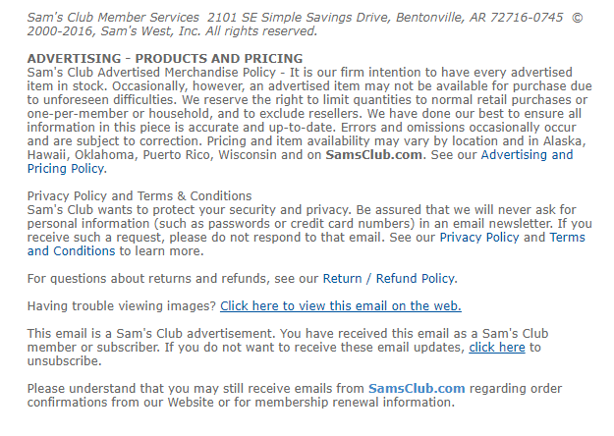
Task: Click the 'Privacy Policy and Terms & Conditions' heading
Action: click(x=140, y=196)
